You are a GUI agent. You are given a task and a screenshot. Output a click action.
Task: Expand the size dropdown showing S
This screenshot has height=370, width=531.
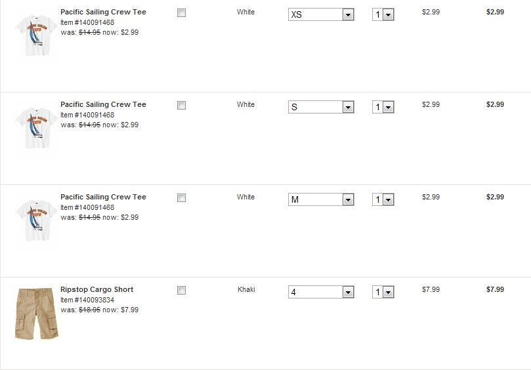click(x=321, y=107)
